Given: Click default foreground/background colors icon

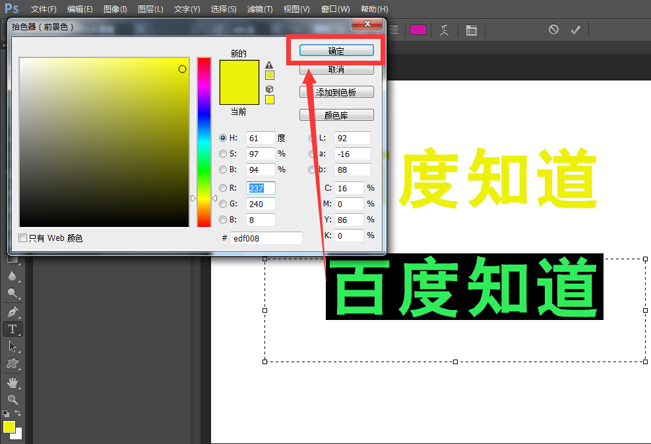Looking at the screenshot, I should (x=6, y=413).
